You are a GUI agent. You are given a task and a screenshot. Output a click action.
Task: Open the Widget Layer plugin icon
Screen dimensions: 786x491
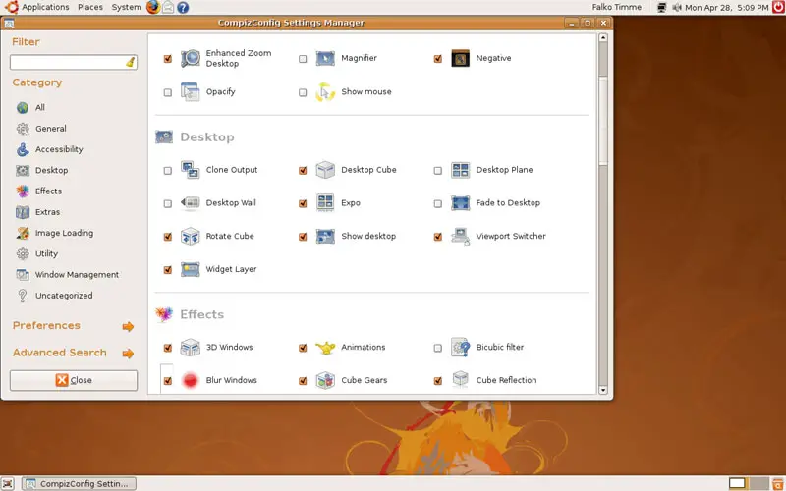(190, 269)
